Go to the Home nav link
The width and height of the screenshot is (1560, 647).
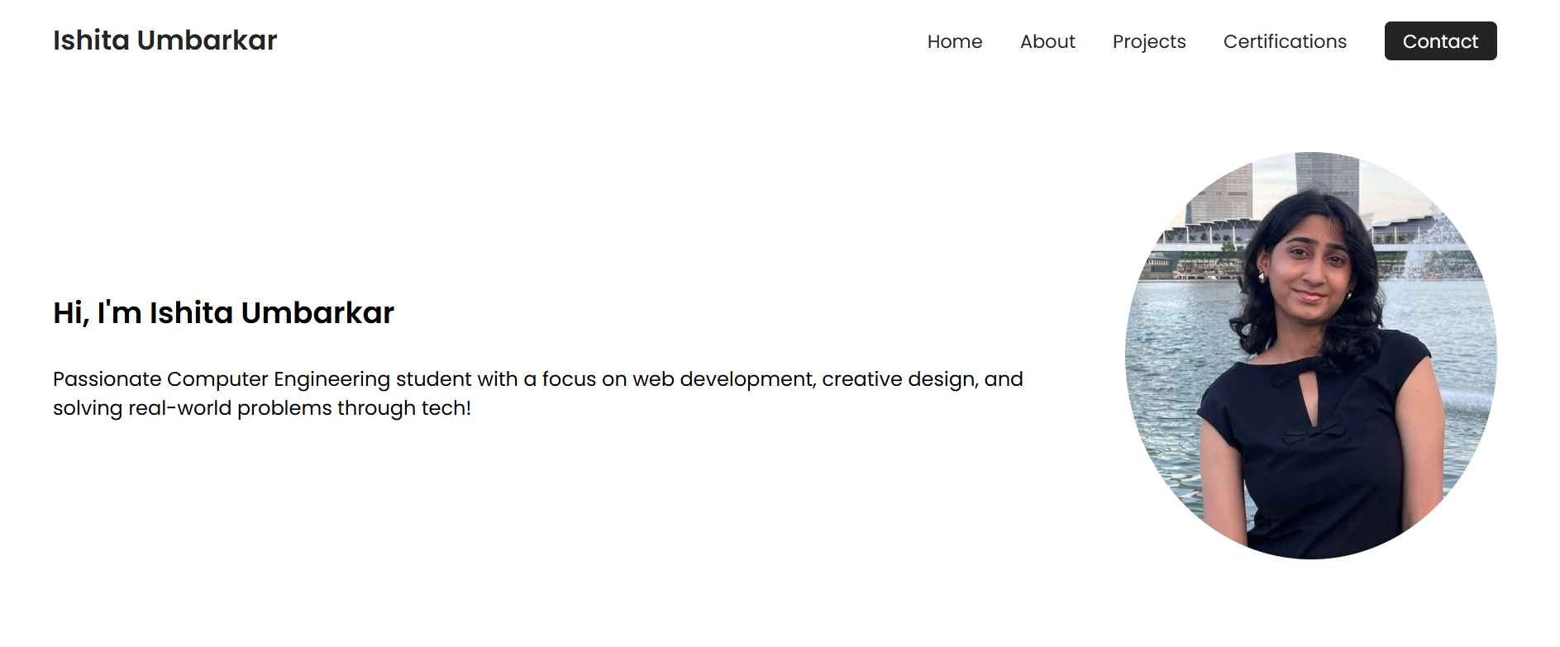point(955,41)
